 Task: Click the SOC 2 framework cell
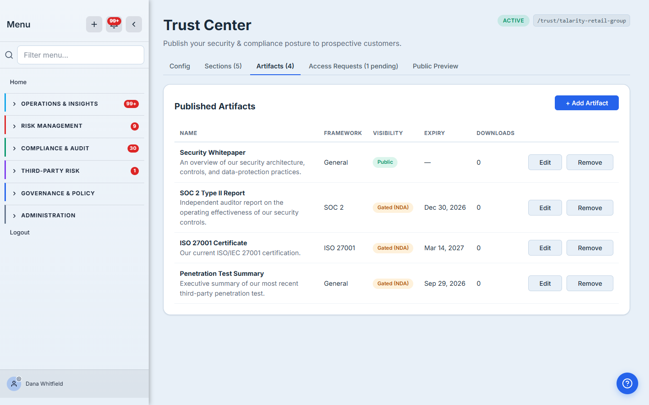[x=334, y=207]
